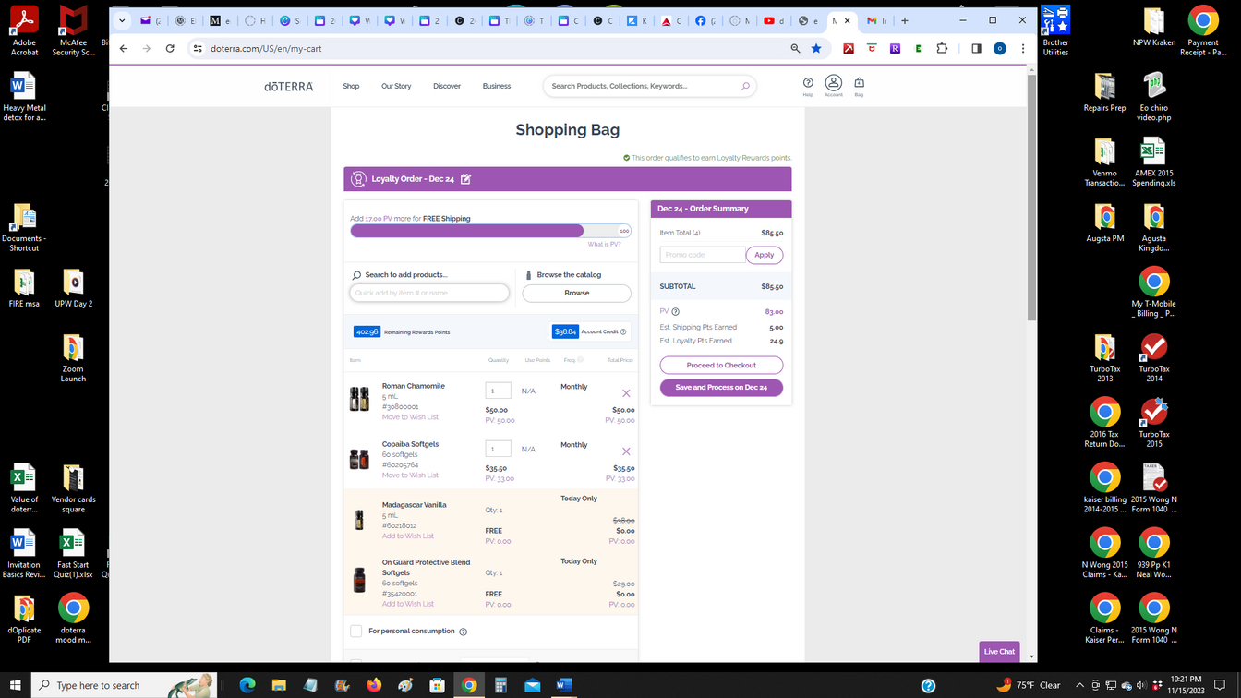
Task: Open the Chrome tab search dropdown
Action: tap(122, 20)
